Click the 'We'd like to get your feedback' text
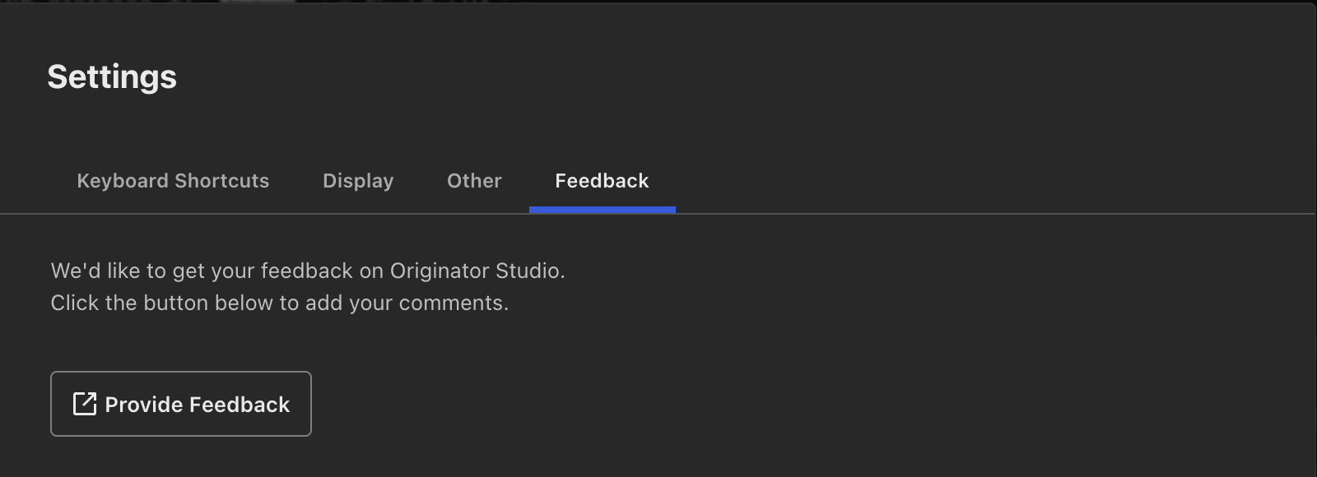 point(308,271)
